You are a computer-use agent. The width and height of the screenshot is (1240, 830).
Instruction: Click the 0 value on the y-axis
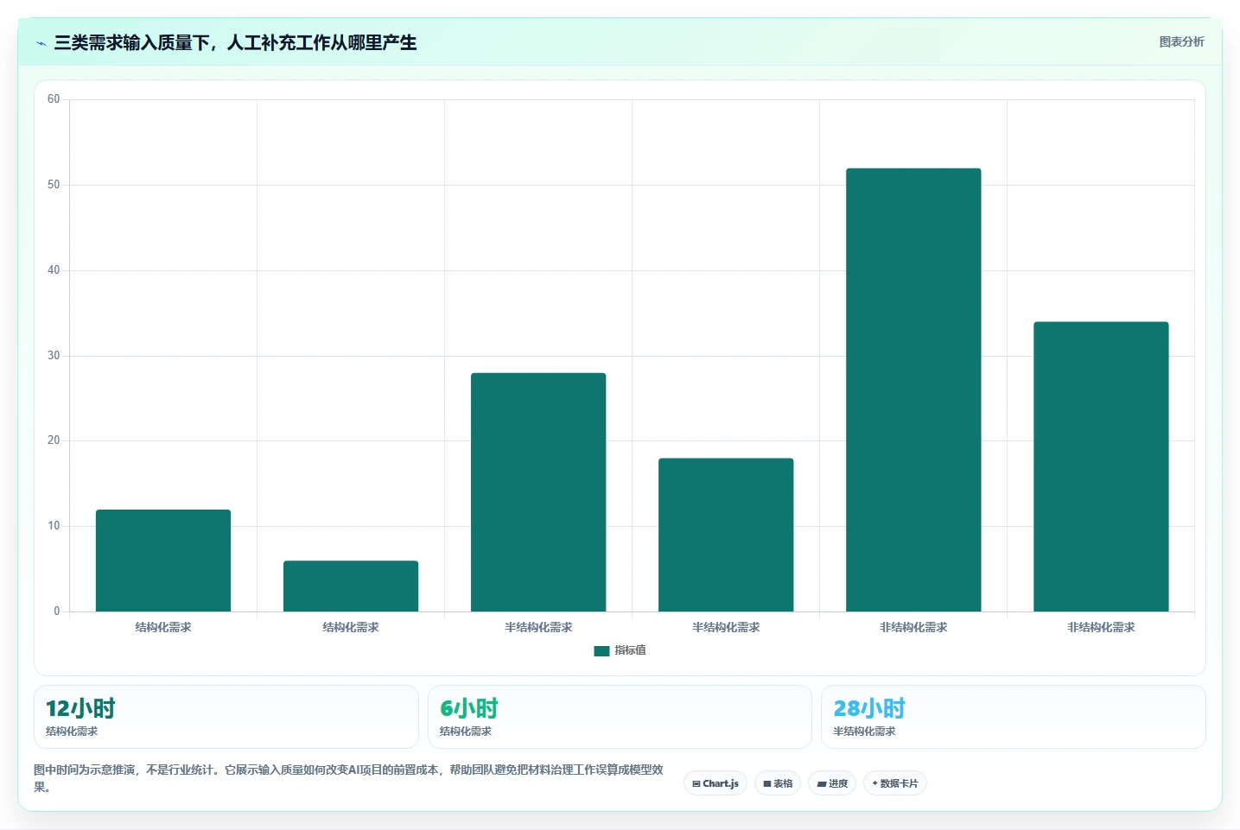tap(57, 611)
